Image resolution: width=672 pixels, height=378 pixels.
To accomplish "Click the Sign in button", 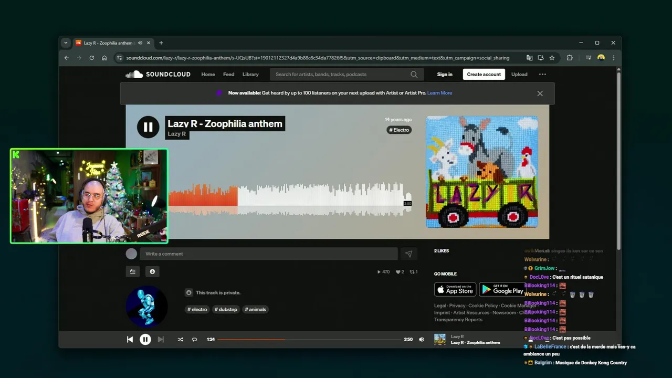I will pos(445,75).
